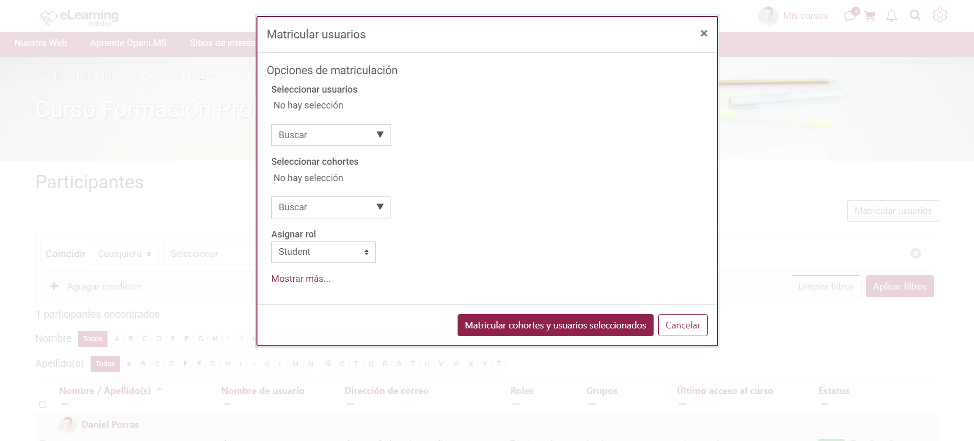The width and height of the screenshot is (974, 441).
Task: Open Aprende OpenLMS menu item
Action: (128, 43)
